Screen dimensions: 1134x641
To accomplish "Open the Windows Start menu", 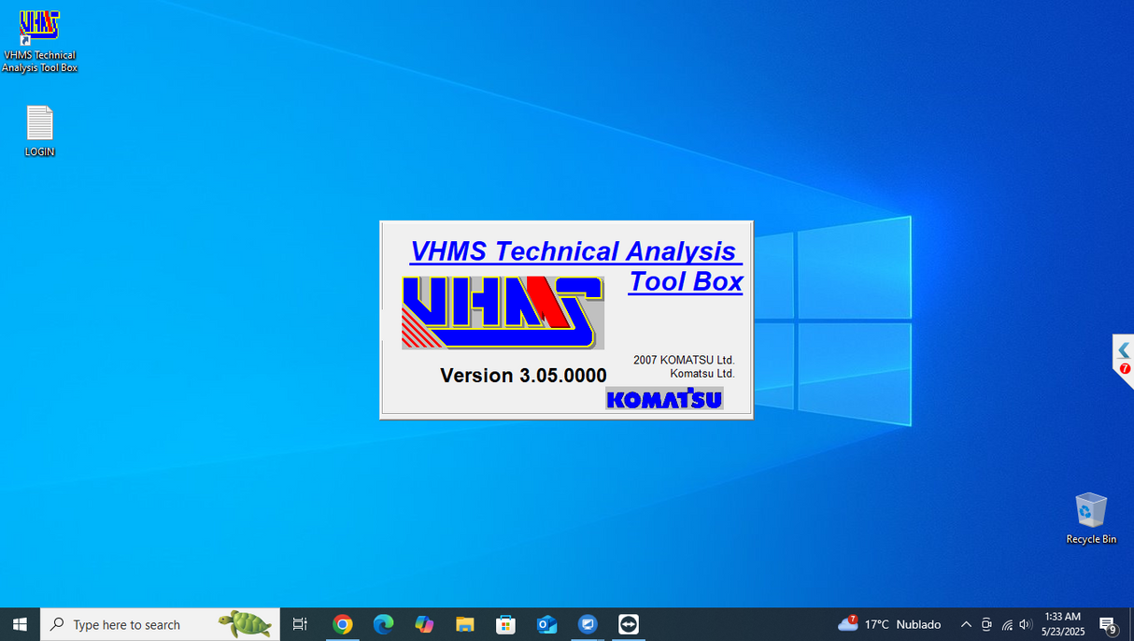I will 19,624.
